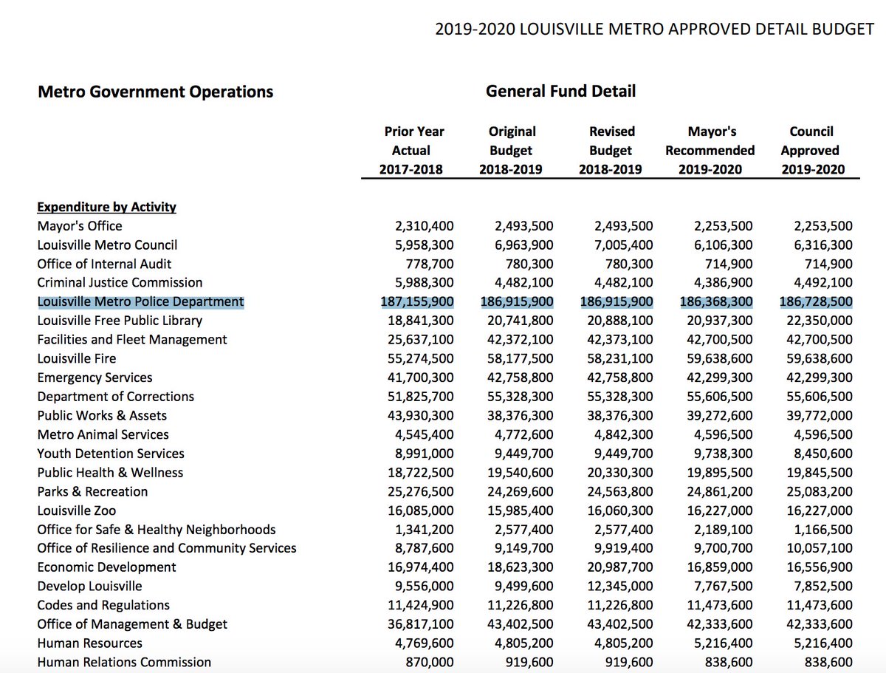
Task: Click the 'Louisville Metro Council' row label
Action: pos(107,245)
